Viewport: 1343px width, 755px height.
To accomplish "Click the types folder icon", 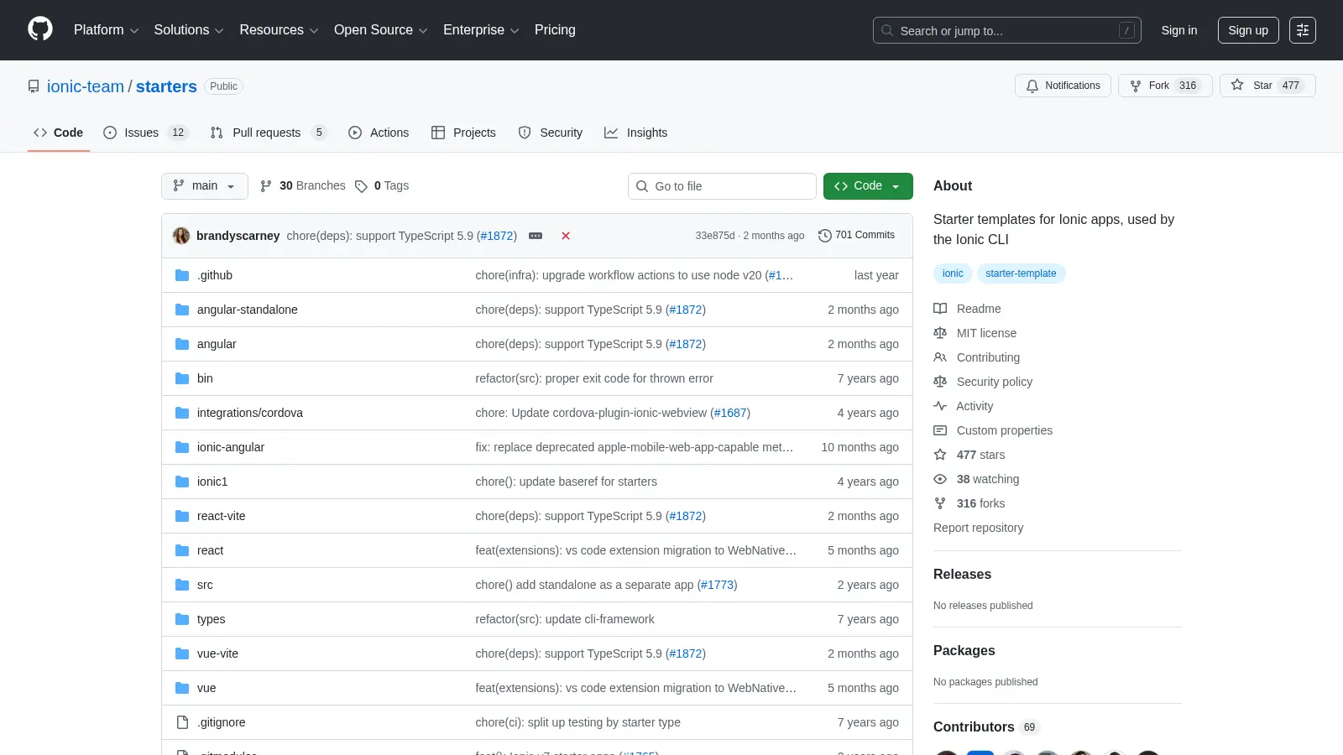I will [x=182, y=619].
